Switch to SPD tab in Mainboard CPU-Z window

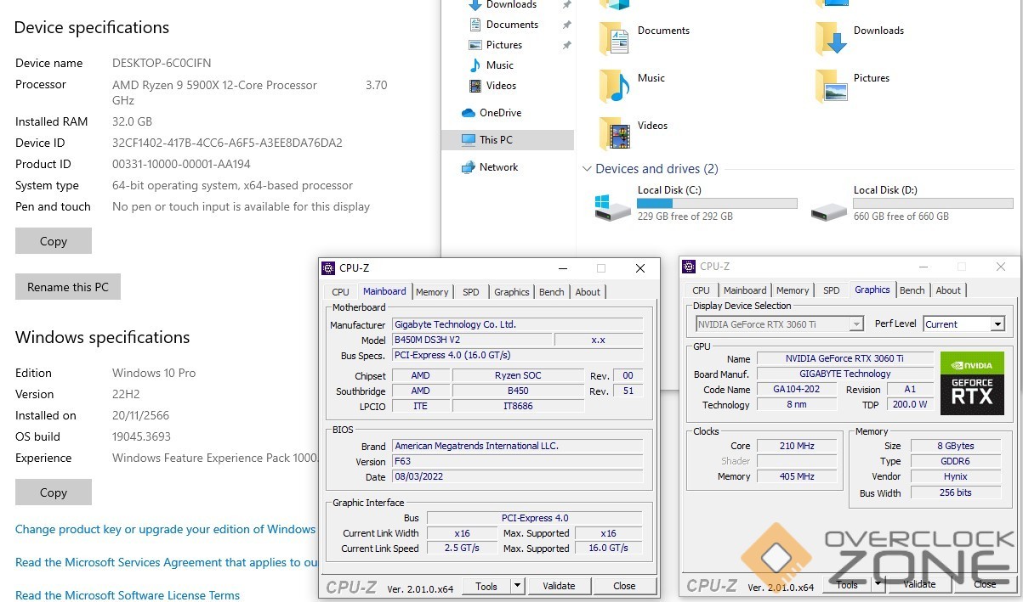click(471, 292)
